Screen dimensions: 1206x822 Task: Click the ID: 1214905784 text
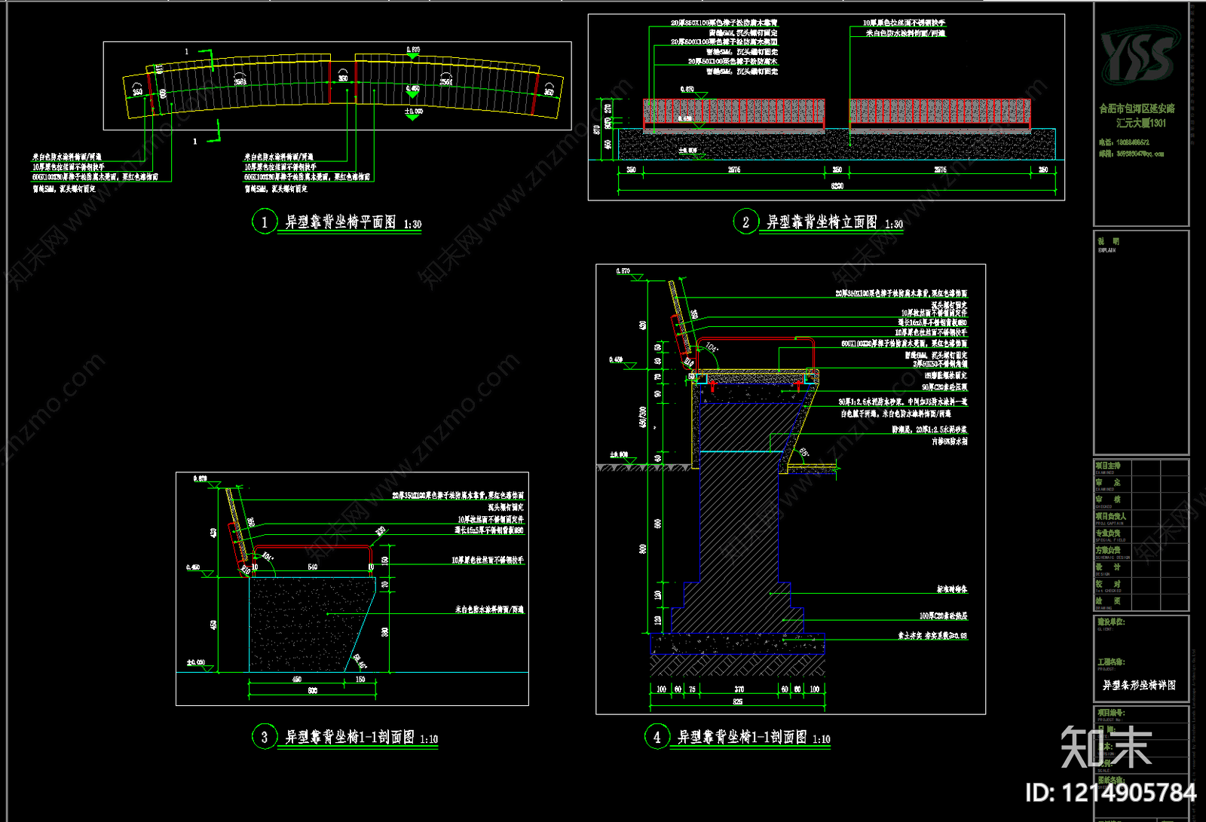(1110, 793)
